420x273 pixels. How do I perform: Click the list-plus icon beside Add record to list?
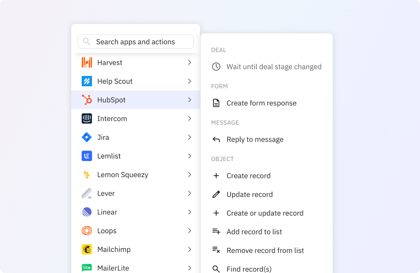(x=216, y=231)
